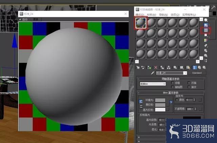
Task: Click the Select by Material icon
Action: click(206, 55)
